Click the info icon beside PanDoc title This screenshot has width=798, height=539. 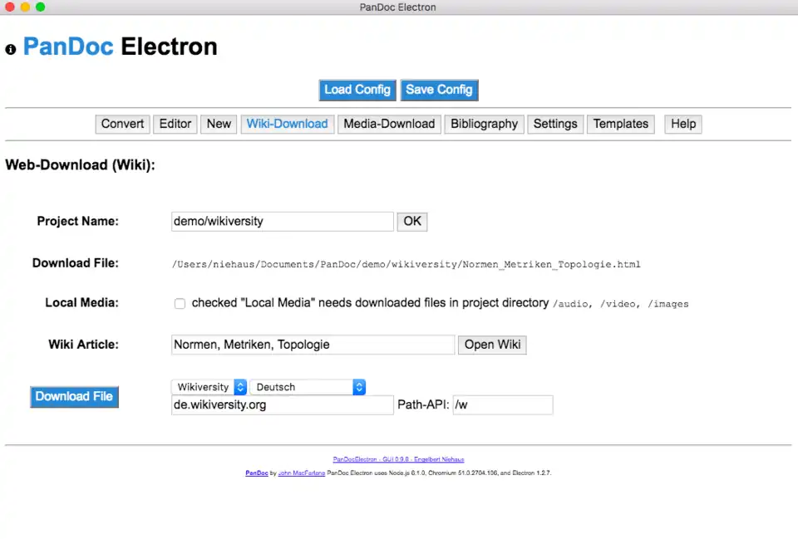coord(11,49)
